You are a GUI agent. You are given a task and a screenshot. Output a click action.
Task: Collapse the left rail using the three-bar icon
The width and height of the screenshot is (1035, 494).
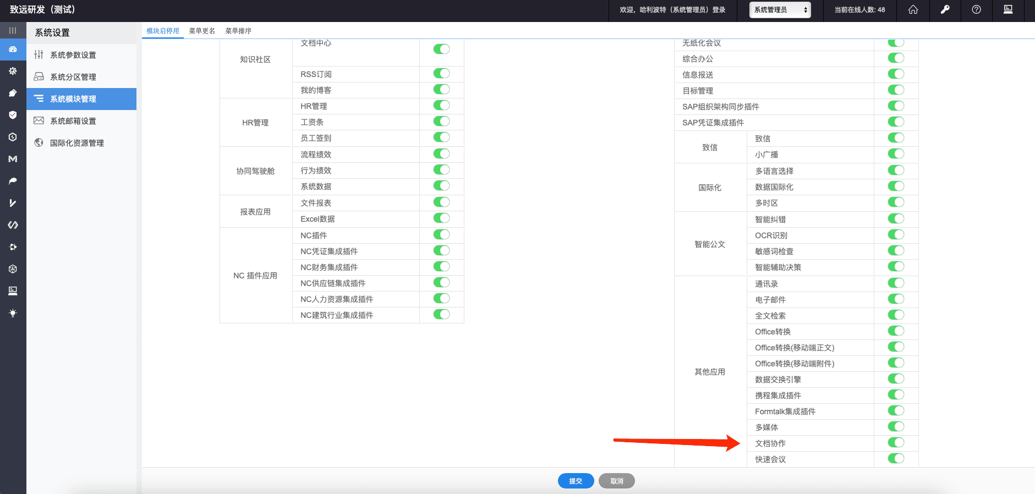pyautogui.click(x=13, y=30)
